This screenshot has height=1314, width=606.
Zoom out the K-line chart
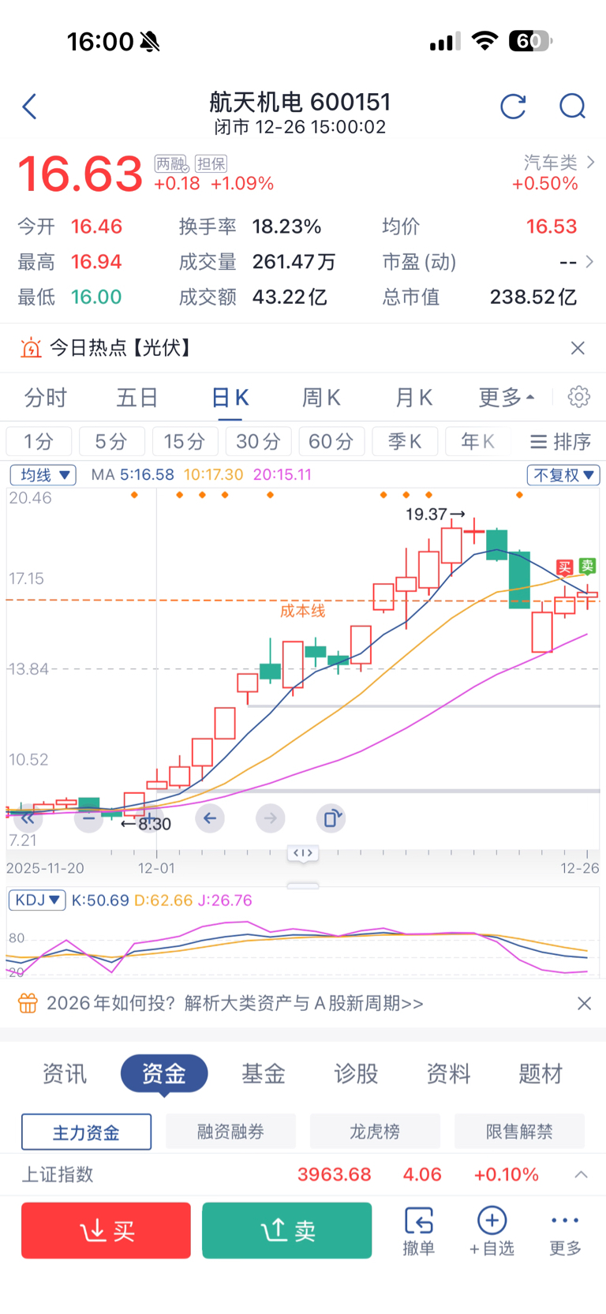tap(88, 818)
